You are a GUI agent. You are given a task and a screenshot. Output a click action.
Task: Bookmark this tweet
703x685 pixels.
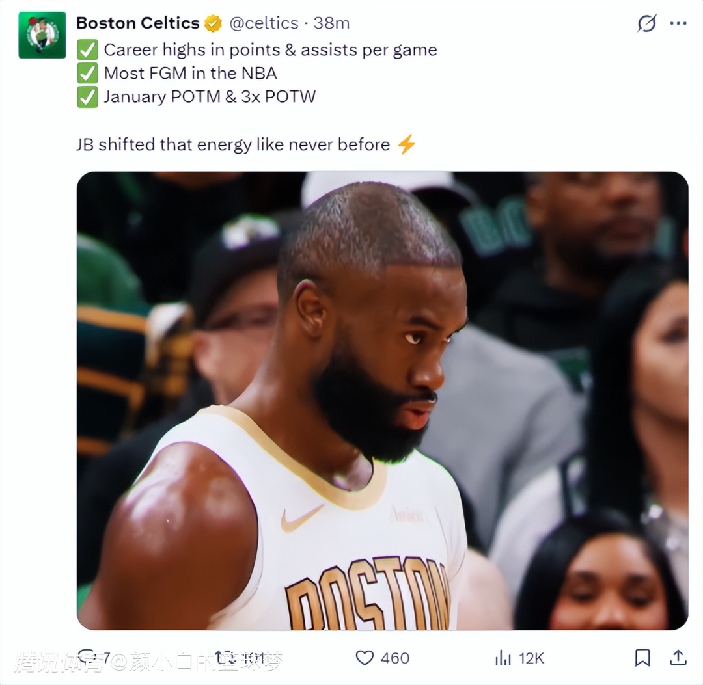pos(642,658)
